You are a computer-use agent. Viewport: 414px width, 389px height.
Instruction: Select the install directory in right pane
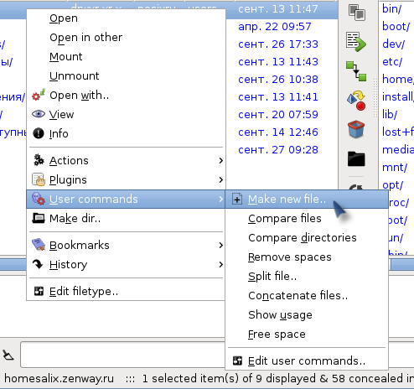click(x=398, y=97)
